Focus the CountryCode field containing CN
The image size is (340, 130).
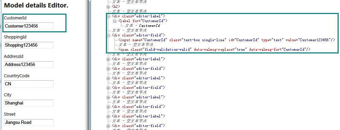(x=29, y=84)
